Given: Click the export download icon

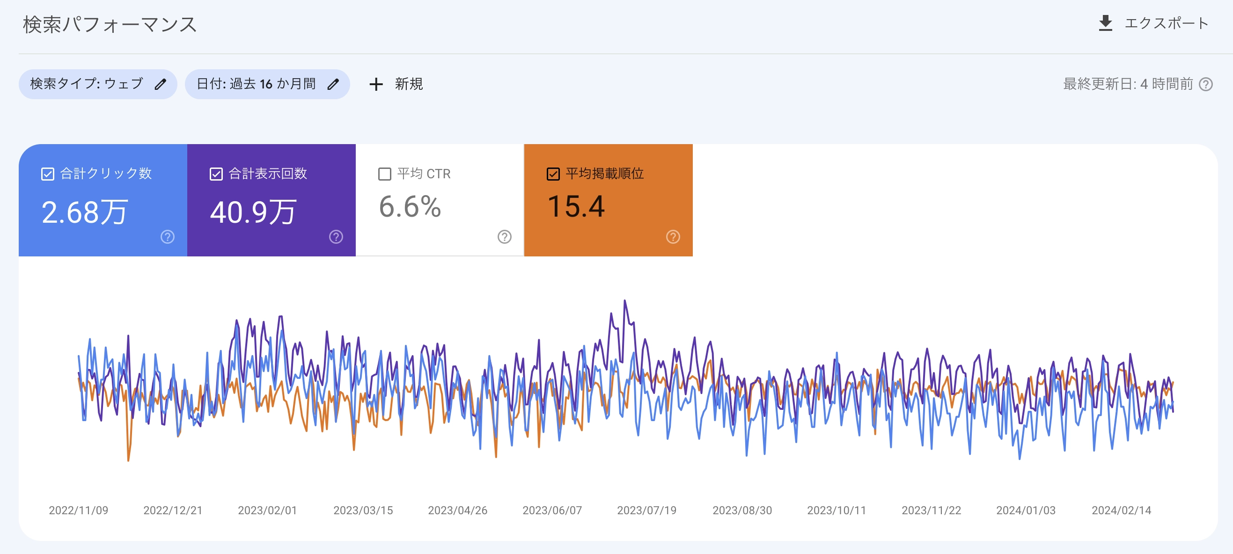Looking at the screenshot, I should click(1105, 23).
